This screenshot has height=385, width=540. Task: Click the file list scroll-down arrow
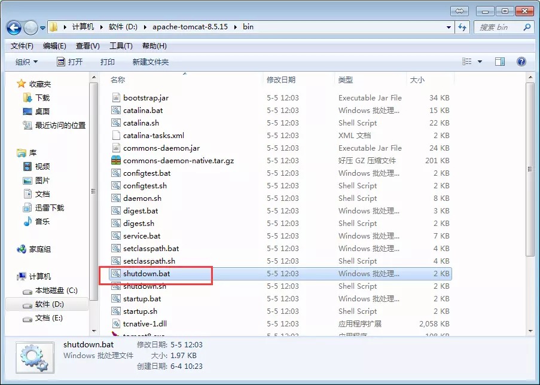tap(530, 331)
